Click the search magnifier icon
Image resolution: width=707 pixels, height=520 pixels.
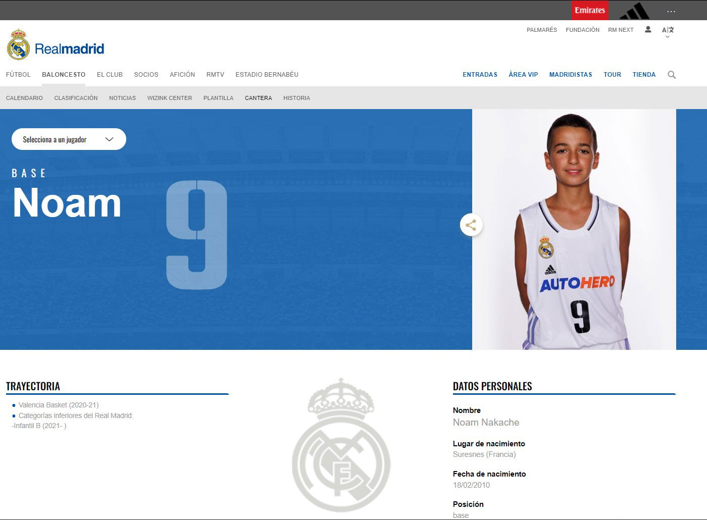point(672,75)
